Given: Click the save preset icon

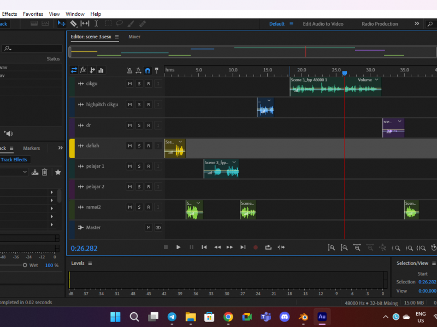Looking at the screenshot, I should click(35, 172).
